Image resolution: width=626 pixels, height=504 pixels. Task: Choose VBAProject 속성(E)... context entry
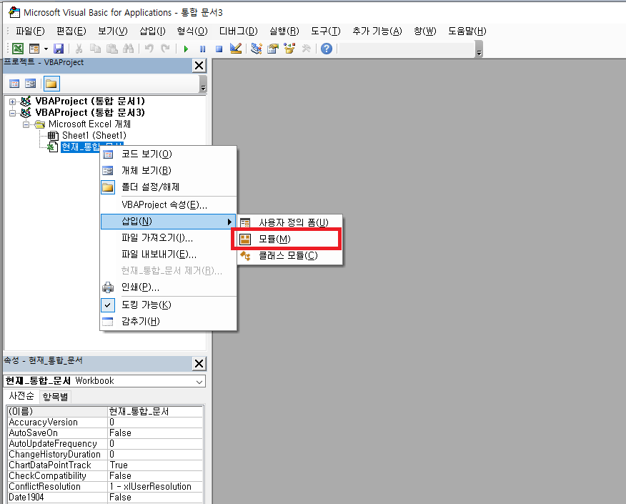169,205
